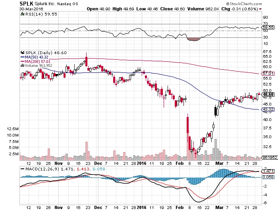
Task: Click the 0.058 histogram axis tag
Action: 268,177
